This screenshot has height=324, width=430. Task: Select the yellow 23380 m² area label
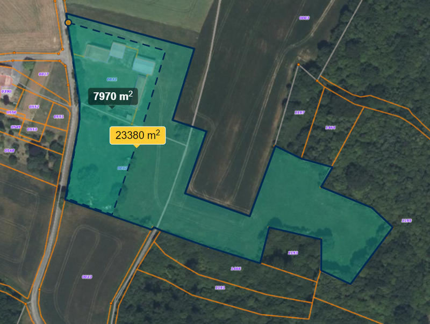point(138,135)
